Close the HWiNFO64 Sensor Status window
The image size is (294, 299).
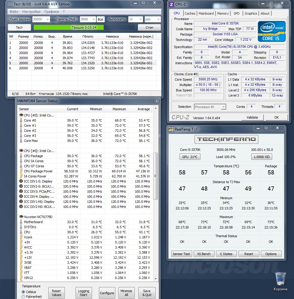(x=157, y=101)
